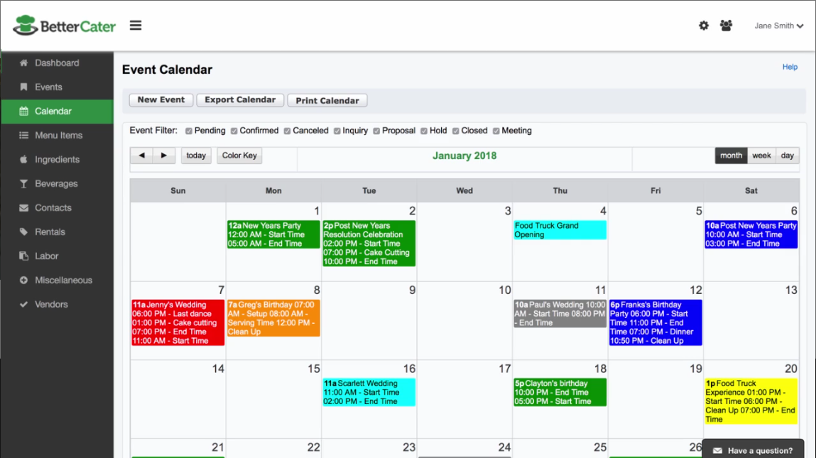Select day number 13 on the calendar
The height and width of the screenshot is (458, 816).
(x=791, y=290)
